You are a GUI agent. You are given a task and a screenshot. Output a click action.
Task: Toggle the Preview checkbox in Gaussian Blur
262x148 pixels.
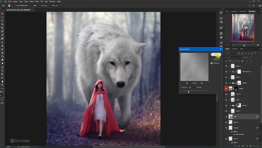pyautogui.click(x=211, y=63)
